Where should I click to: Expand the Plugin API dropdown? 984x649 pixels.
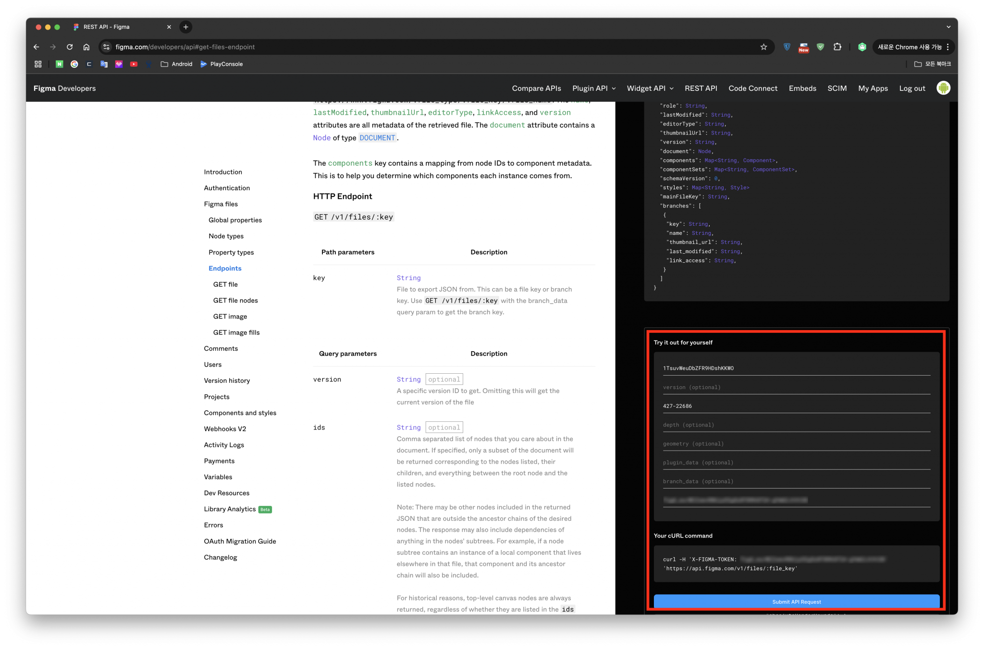[594, 88]
